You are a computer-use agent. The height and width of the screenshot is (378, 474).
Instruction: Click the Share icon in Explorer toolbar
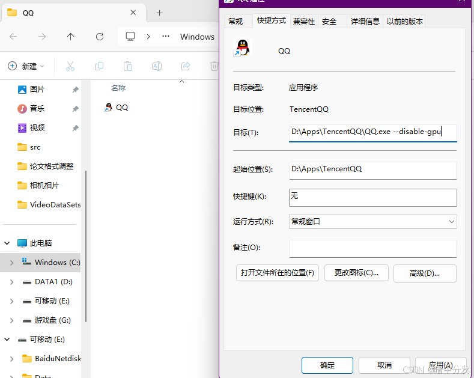tap(186, 66)
